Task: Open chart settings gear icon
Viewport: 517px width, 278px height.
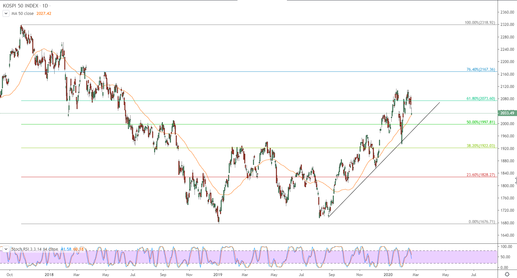Action: [x=507, y=274]
